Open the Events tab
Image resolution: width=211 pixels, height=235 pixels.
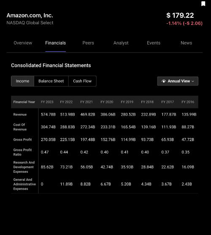(154, 43)
